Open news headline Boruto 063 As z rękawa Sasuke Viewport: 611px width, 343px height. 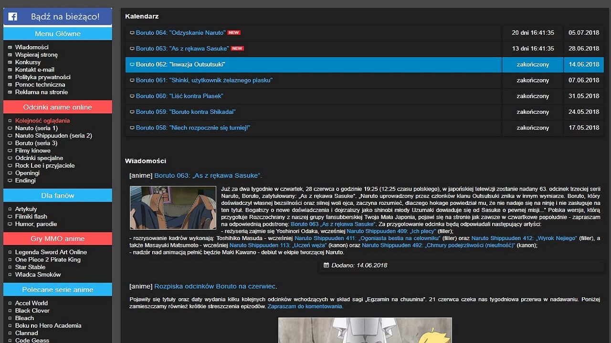click(x=208, y=176)
